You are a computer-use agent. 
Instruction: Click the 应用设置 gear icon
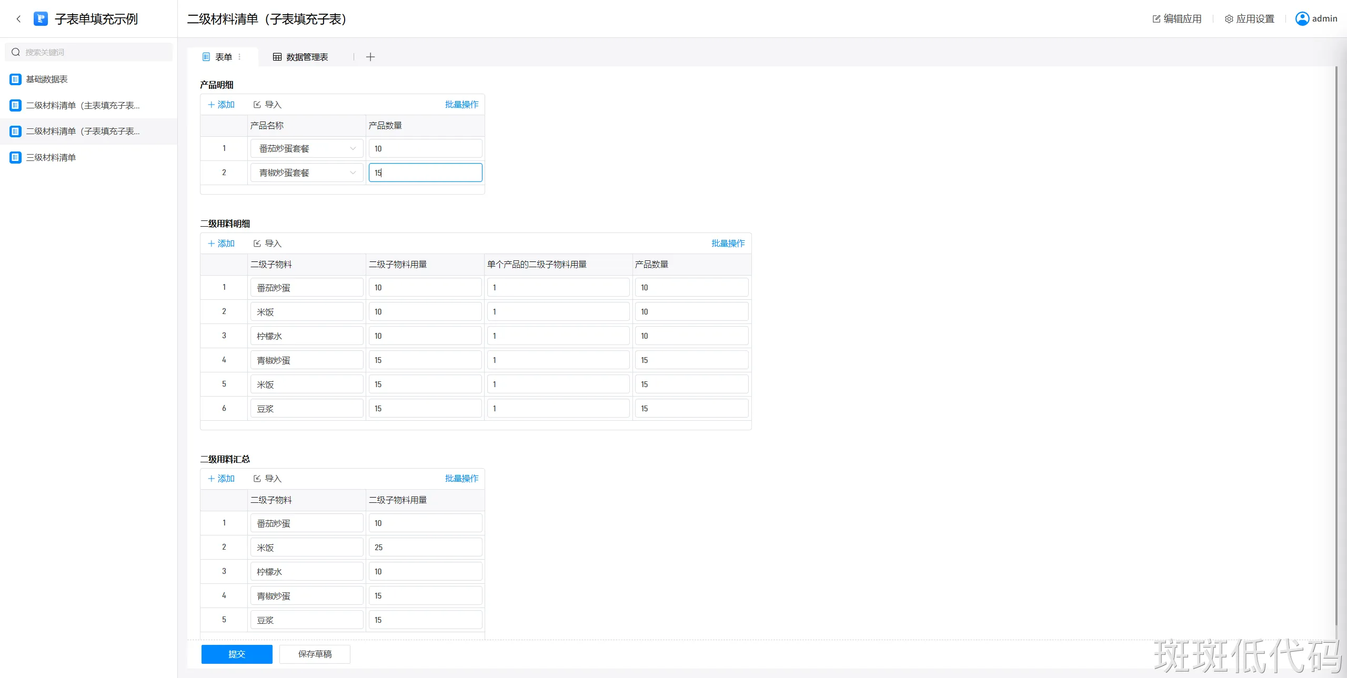click(x=1229, y=19)
